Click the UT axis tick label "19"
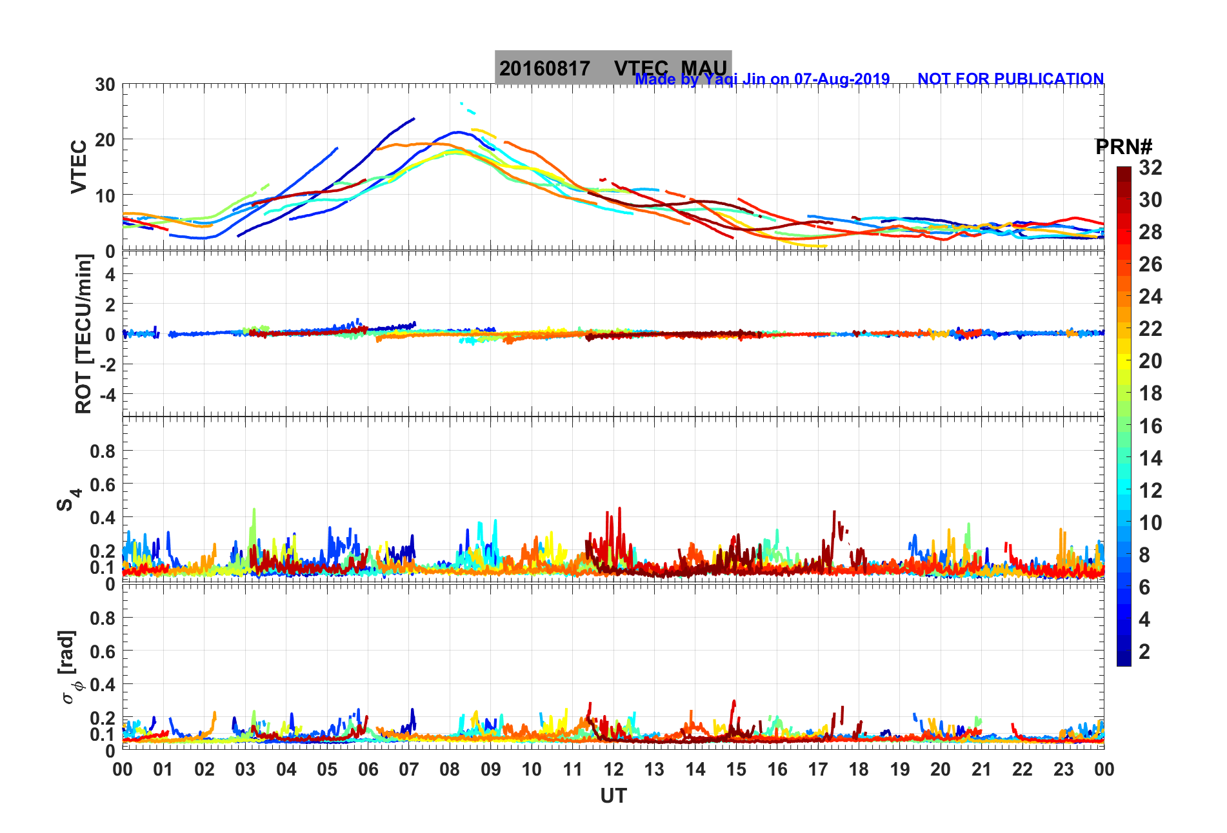 (900, 769)
